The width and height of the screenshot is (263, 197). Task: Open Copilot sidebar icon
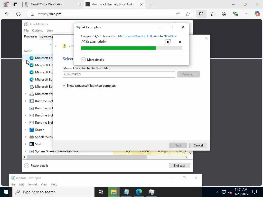257,14
